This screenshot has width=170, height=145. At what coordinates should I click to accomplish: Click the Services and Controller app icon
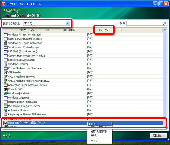tap(6, 47)
